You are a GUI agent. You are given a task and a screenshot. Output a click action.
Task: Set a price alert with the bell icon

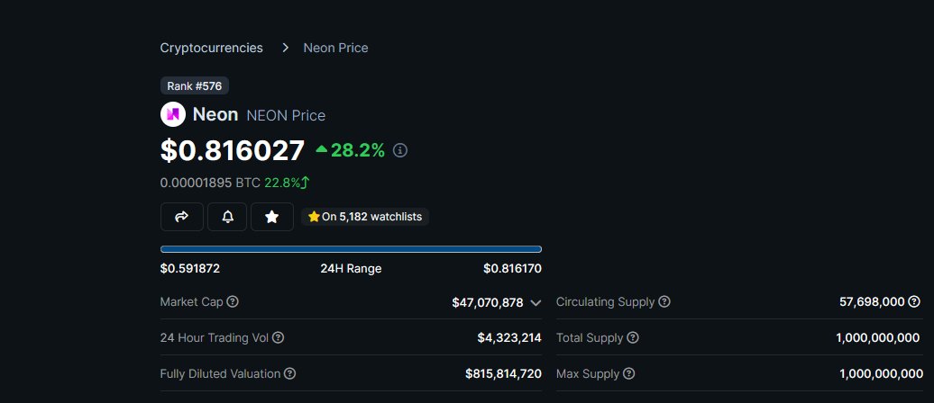click(227, 217)
